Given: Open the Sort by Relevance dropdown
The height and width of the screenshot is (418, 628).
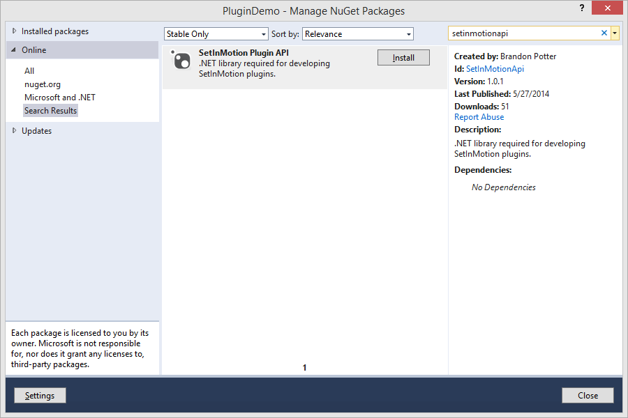Looking at the screenshot, I should (358, 34).
